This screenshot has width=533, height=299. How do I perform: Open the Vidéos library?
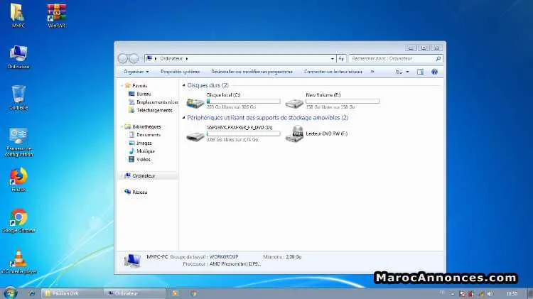(139, 159)
